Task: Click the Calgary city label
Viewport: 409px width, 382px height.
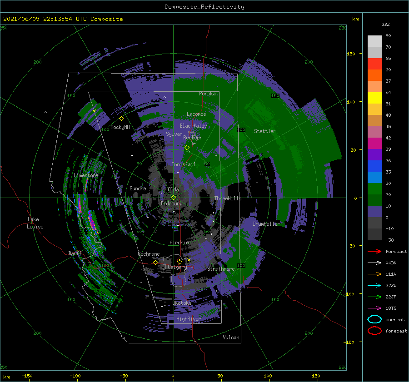Action: (177, 267)
